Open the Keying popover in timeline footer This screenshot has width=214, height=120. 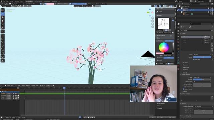click(14, 117)
